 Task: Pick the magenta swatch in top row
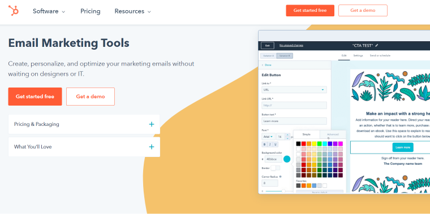click(341, 143)
